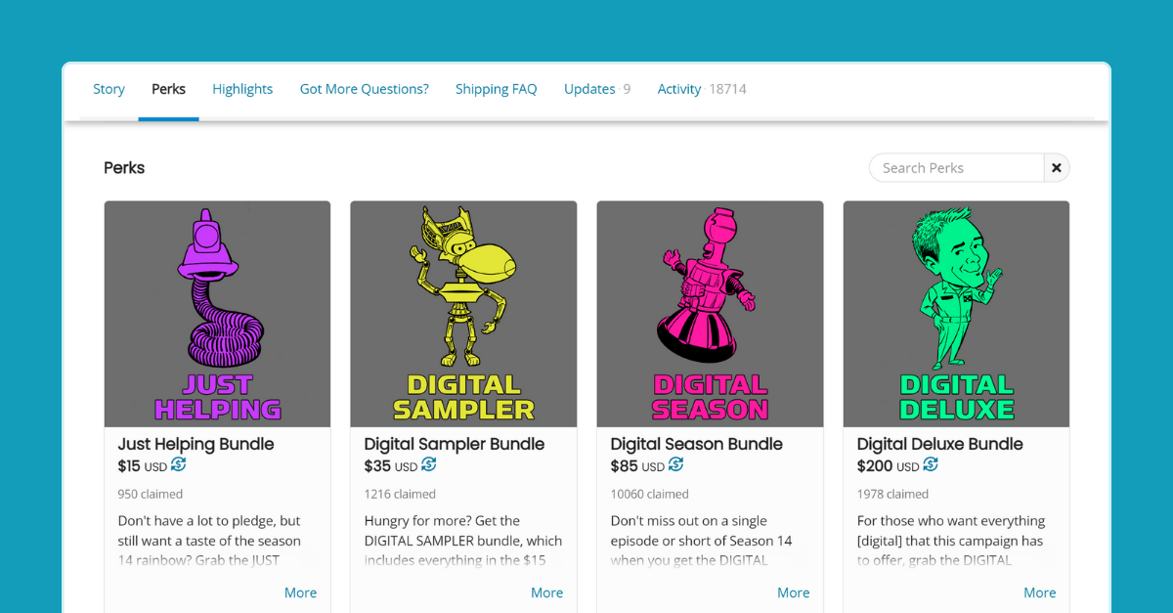Image resolution: width=1173 pixels, height=613 pixels.
Task: Expand More on Digital Sampler Bundle
Action: coord(546,592)
